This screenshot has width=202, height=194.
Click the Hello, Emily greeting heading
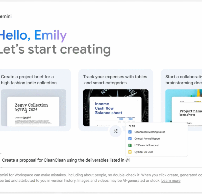tap(33, 35)
